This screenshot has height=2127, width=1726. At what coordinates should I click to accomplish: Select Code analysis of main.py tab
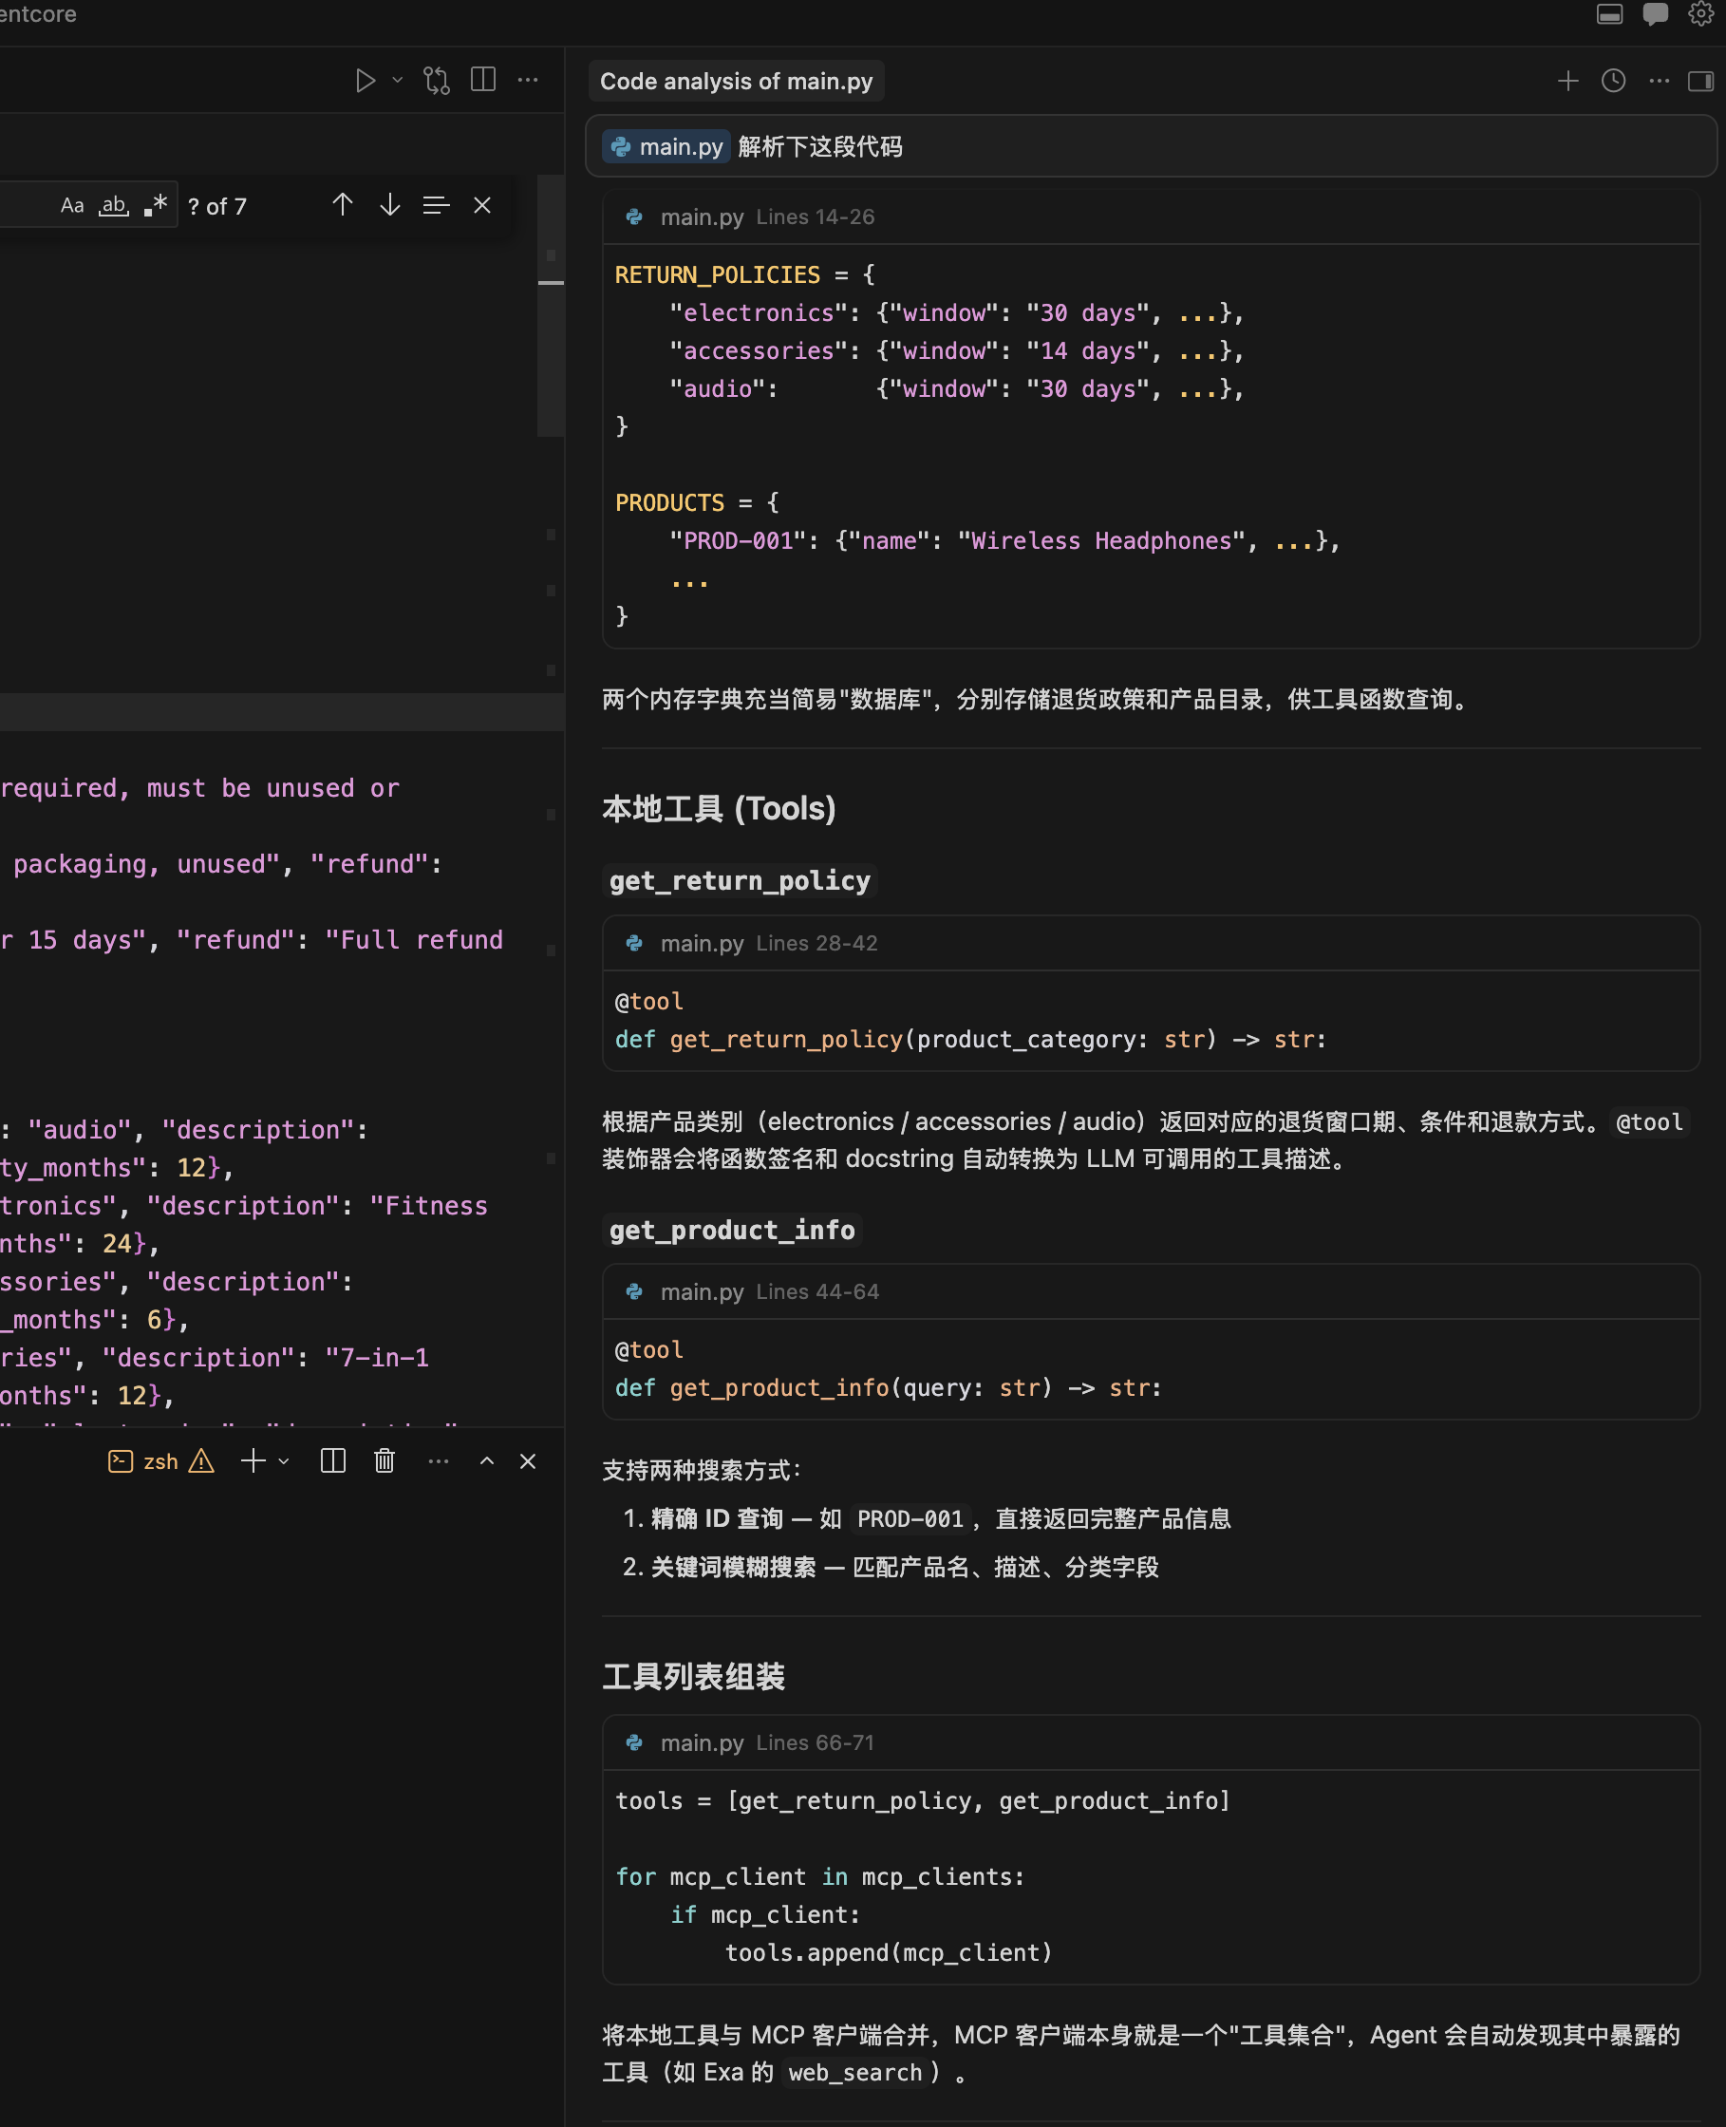pyautogui.click(x=736, y=82)
